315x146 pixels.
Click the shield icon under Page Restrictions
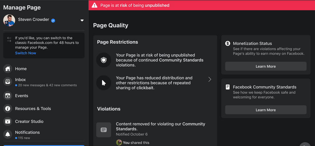click(x=104, y=60)
